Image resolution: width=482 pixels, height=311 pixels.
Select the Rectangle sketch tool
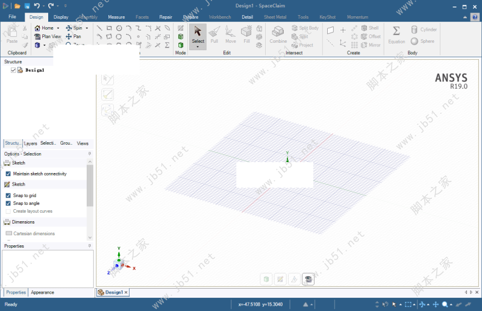(109, 28)
